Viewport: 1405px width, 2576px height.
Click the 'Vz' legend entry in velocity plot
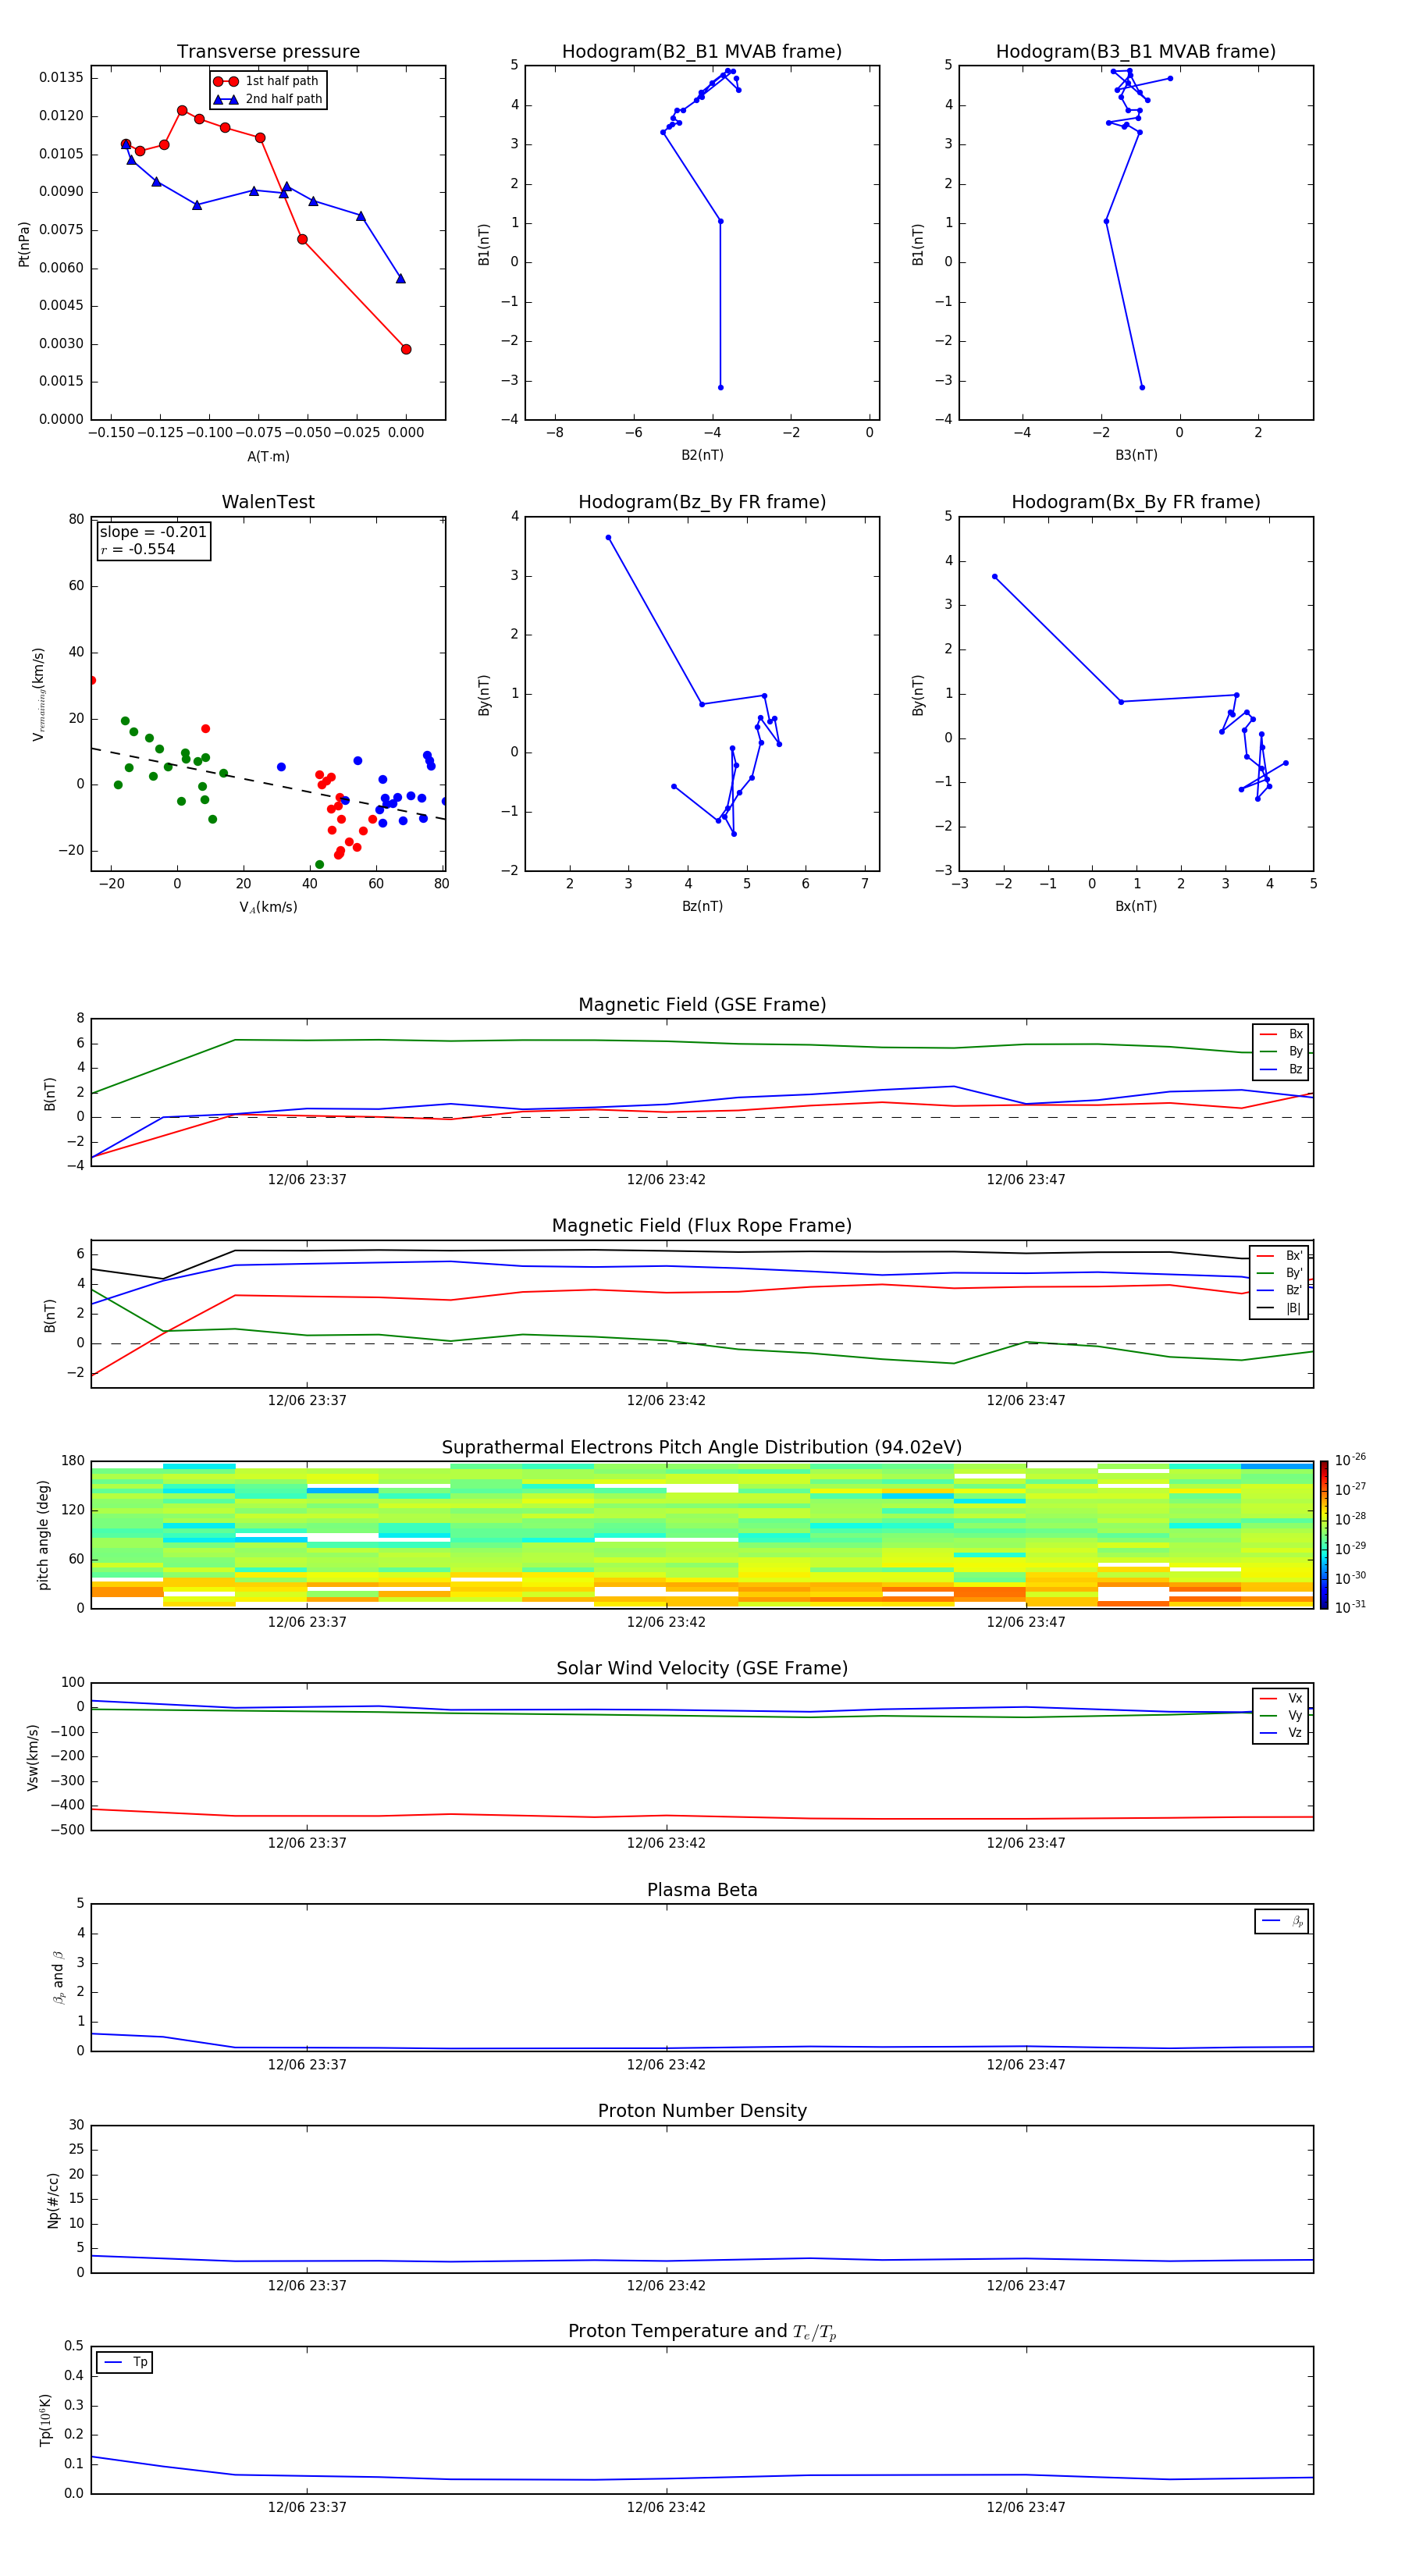1282,1733
